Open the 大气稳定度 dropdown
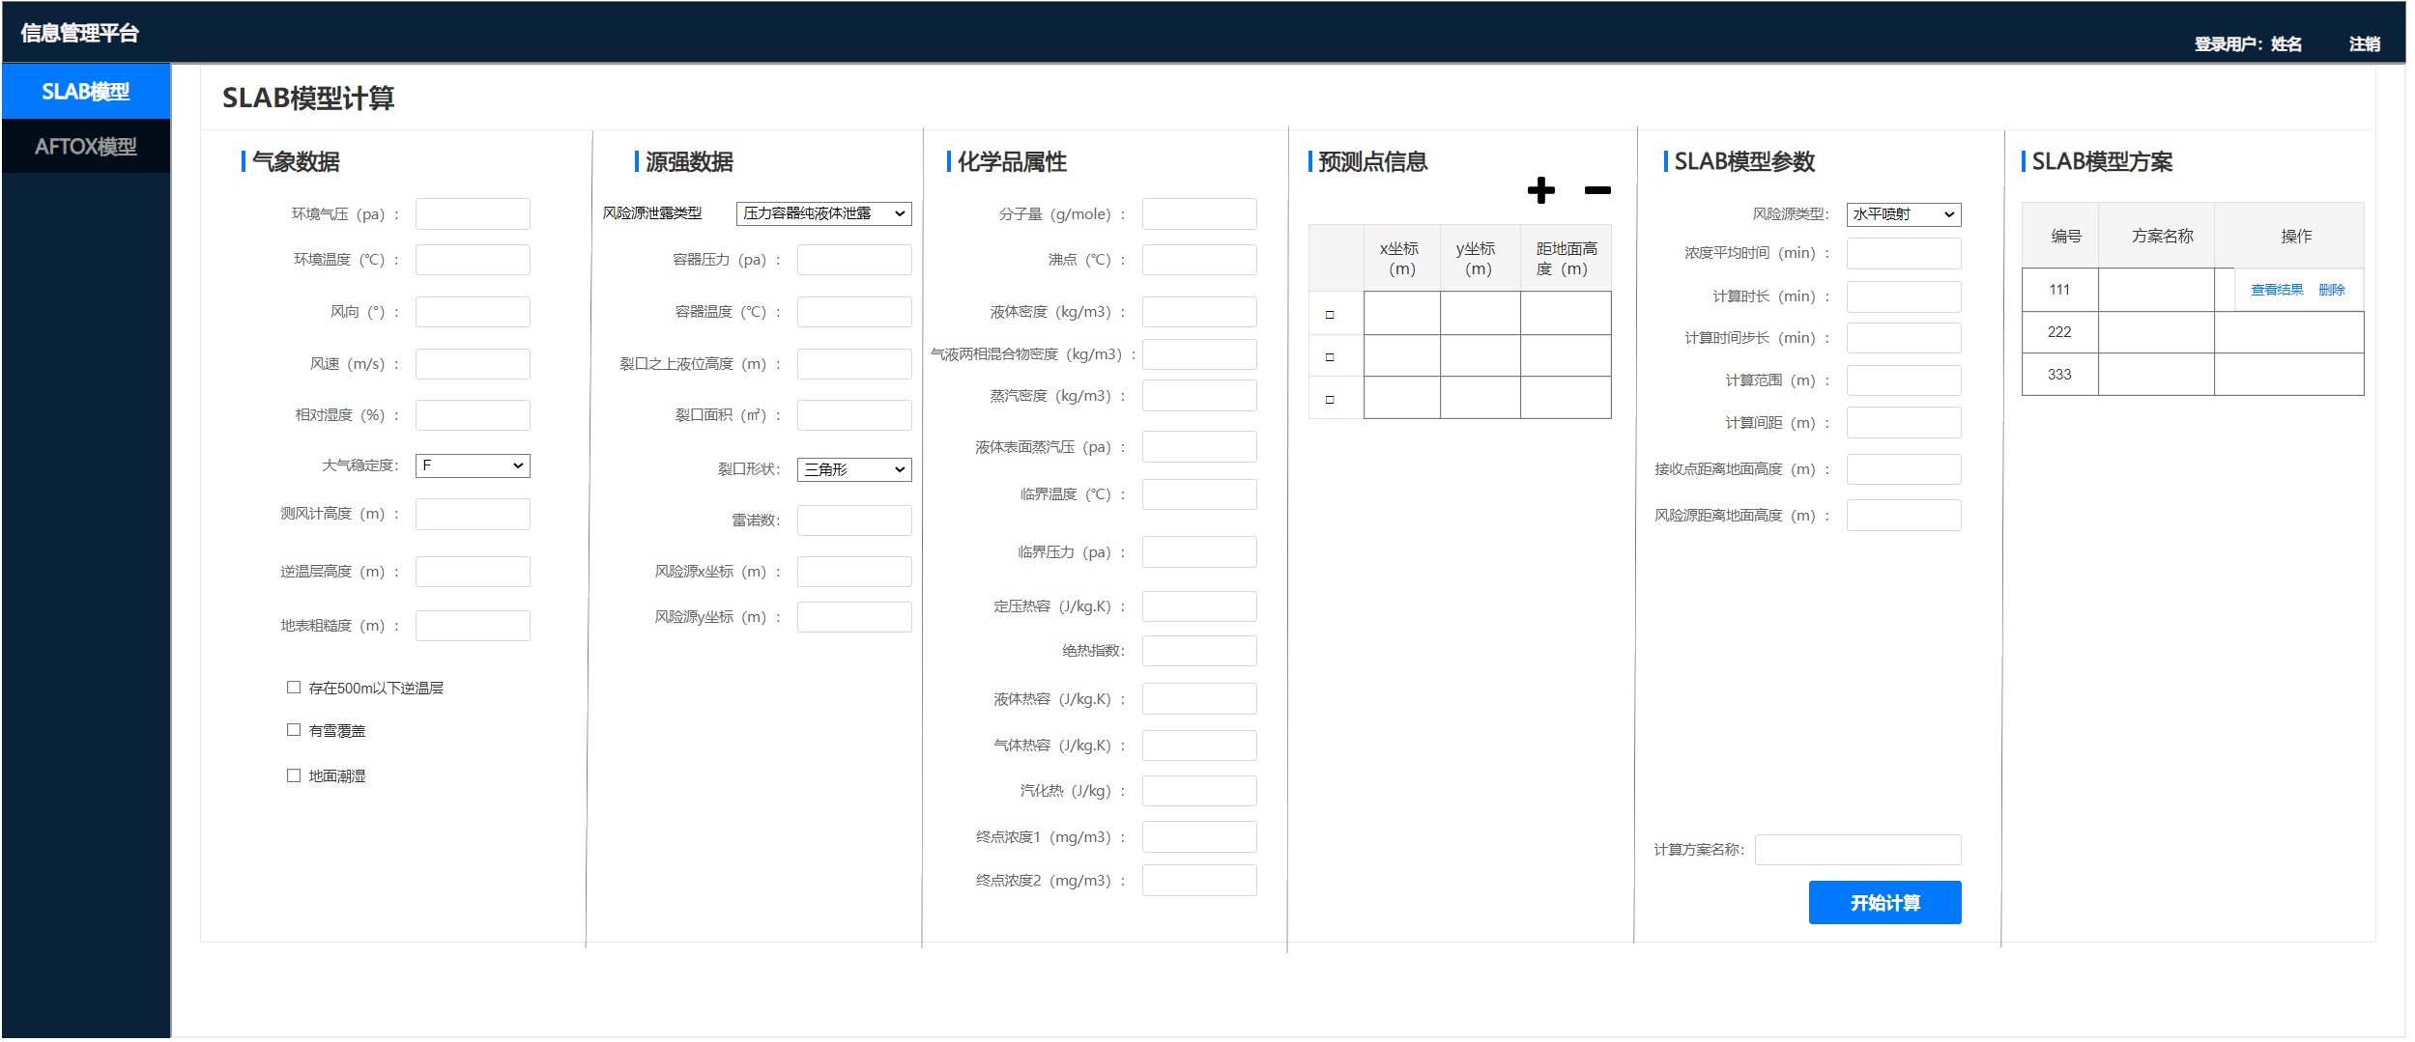Image resolution: width=2415 pixels, height=1042 pixels. [x=473, y=465]
